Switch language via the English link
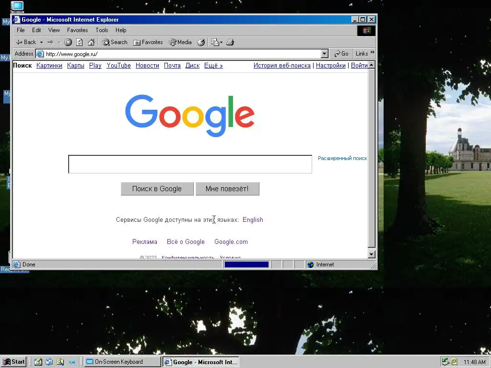The image size is (491, 368). click(x=253, y=219)
